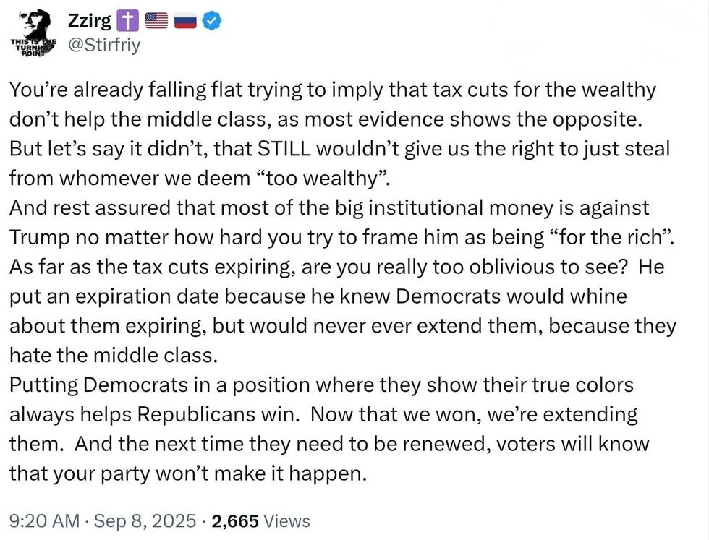Click the American flag emoji
Screen dimensions: 709x540
coord(156,21)
